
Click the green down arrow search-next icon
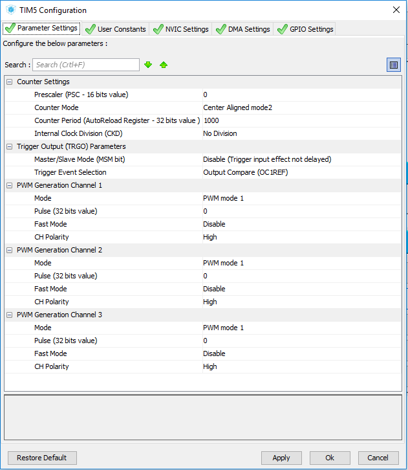point(148,65)
